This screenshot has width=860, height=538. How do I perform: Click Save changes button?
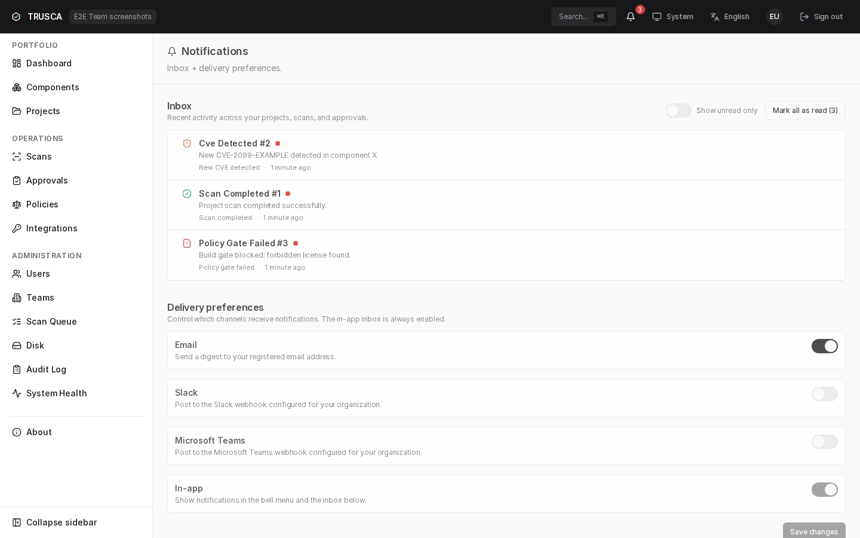pyautogui.click(x=814, y=531)
